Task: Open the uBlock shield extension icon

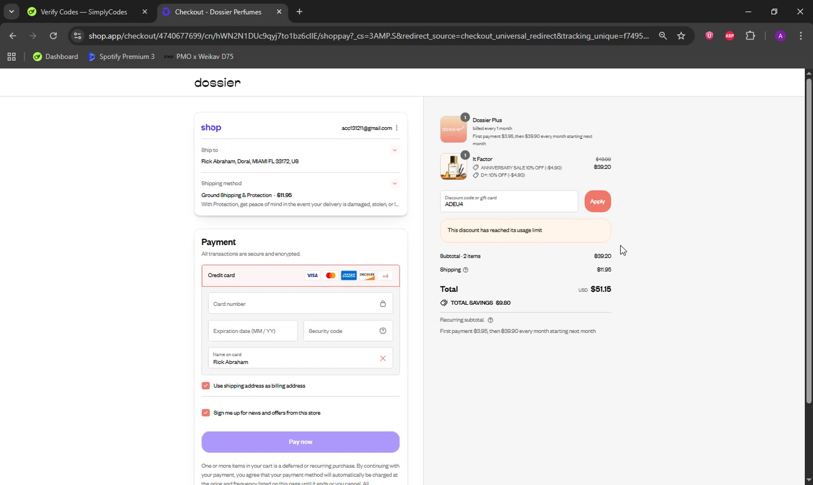Action: tap(709, 36)
